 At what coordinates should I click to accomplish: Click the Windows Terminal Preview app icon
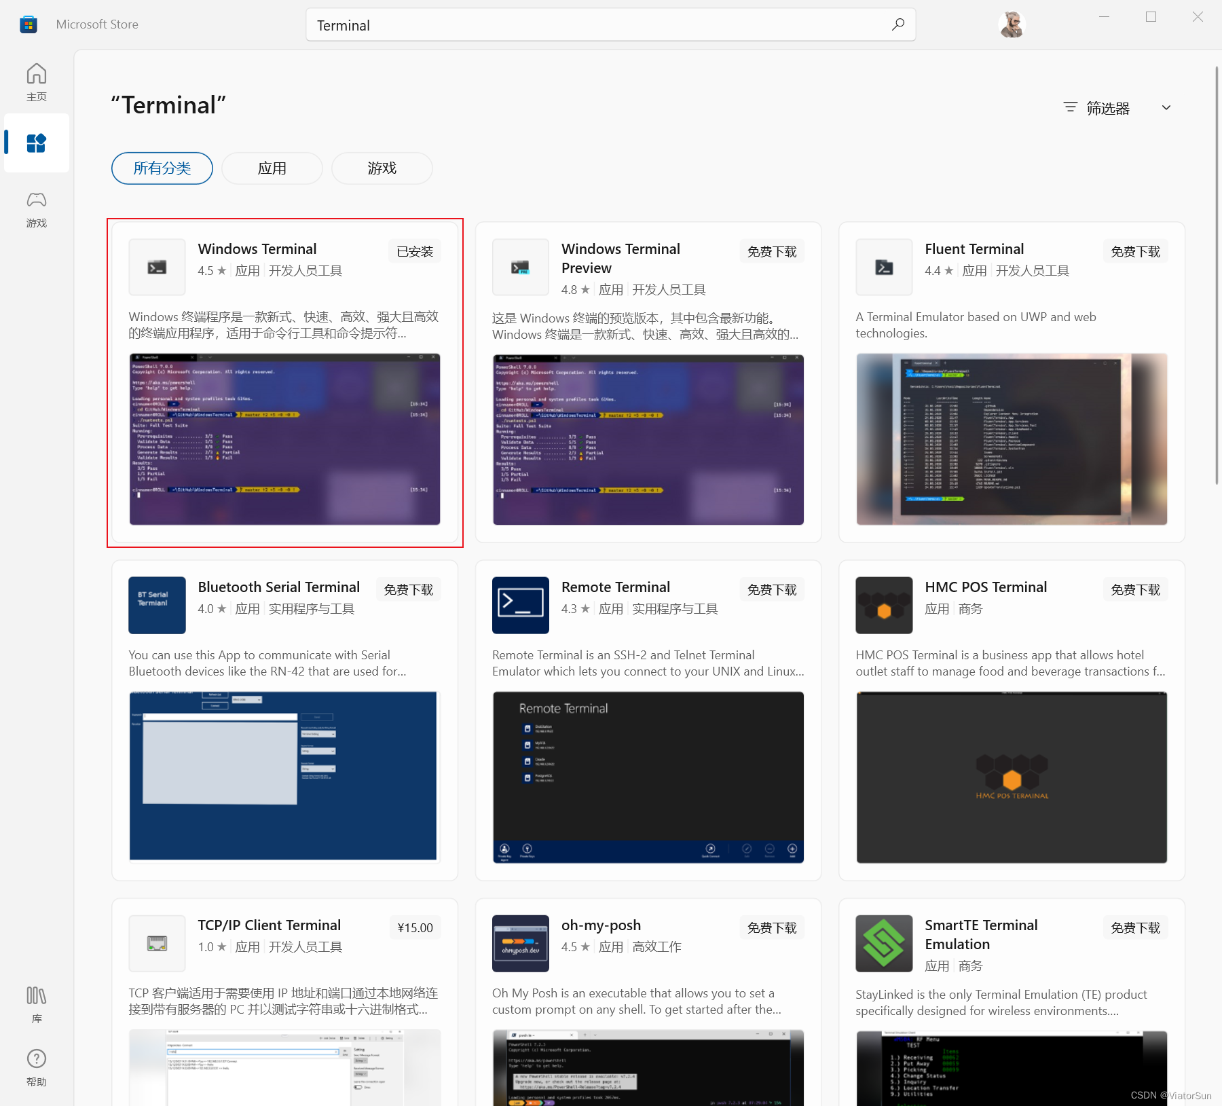click(x=521, y=267)
